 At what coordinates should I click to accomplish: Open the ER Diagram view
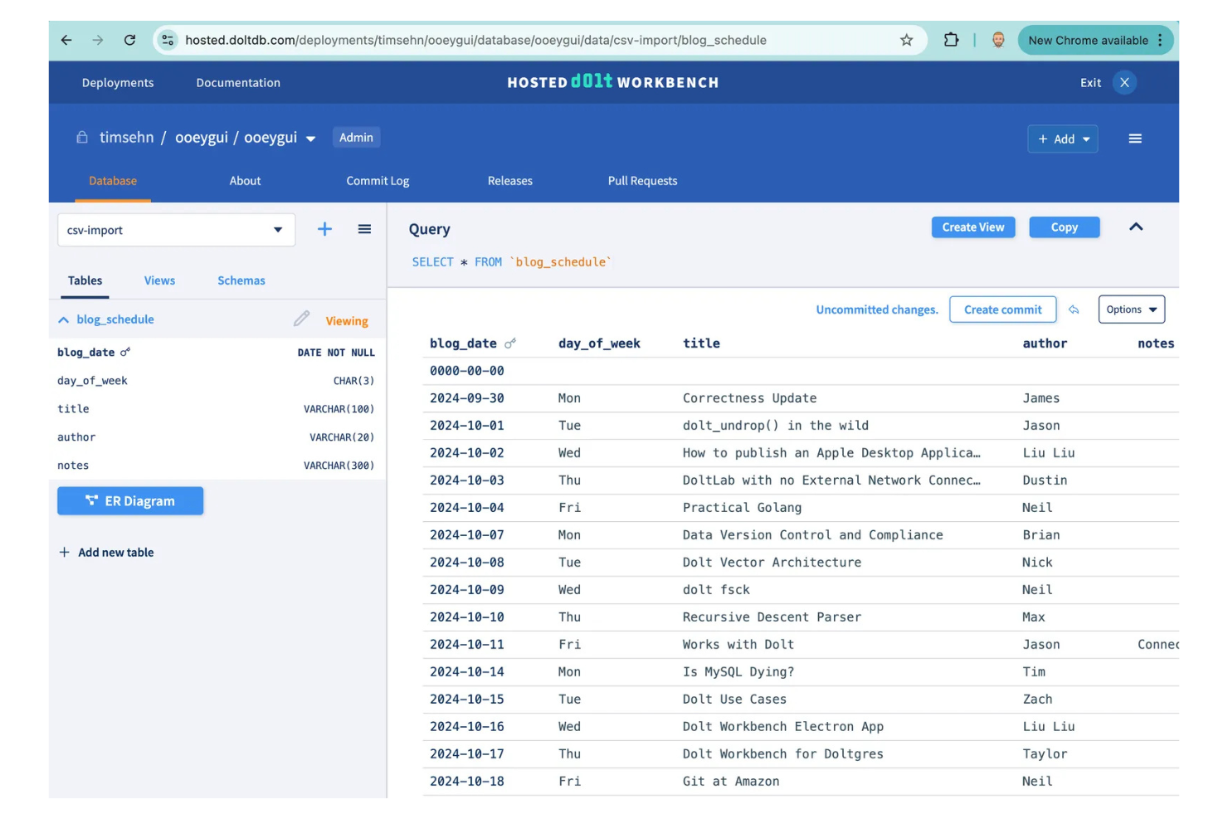(129, 500)
